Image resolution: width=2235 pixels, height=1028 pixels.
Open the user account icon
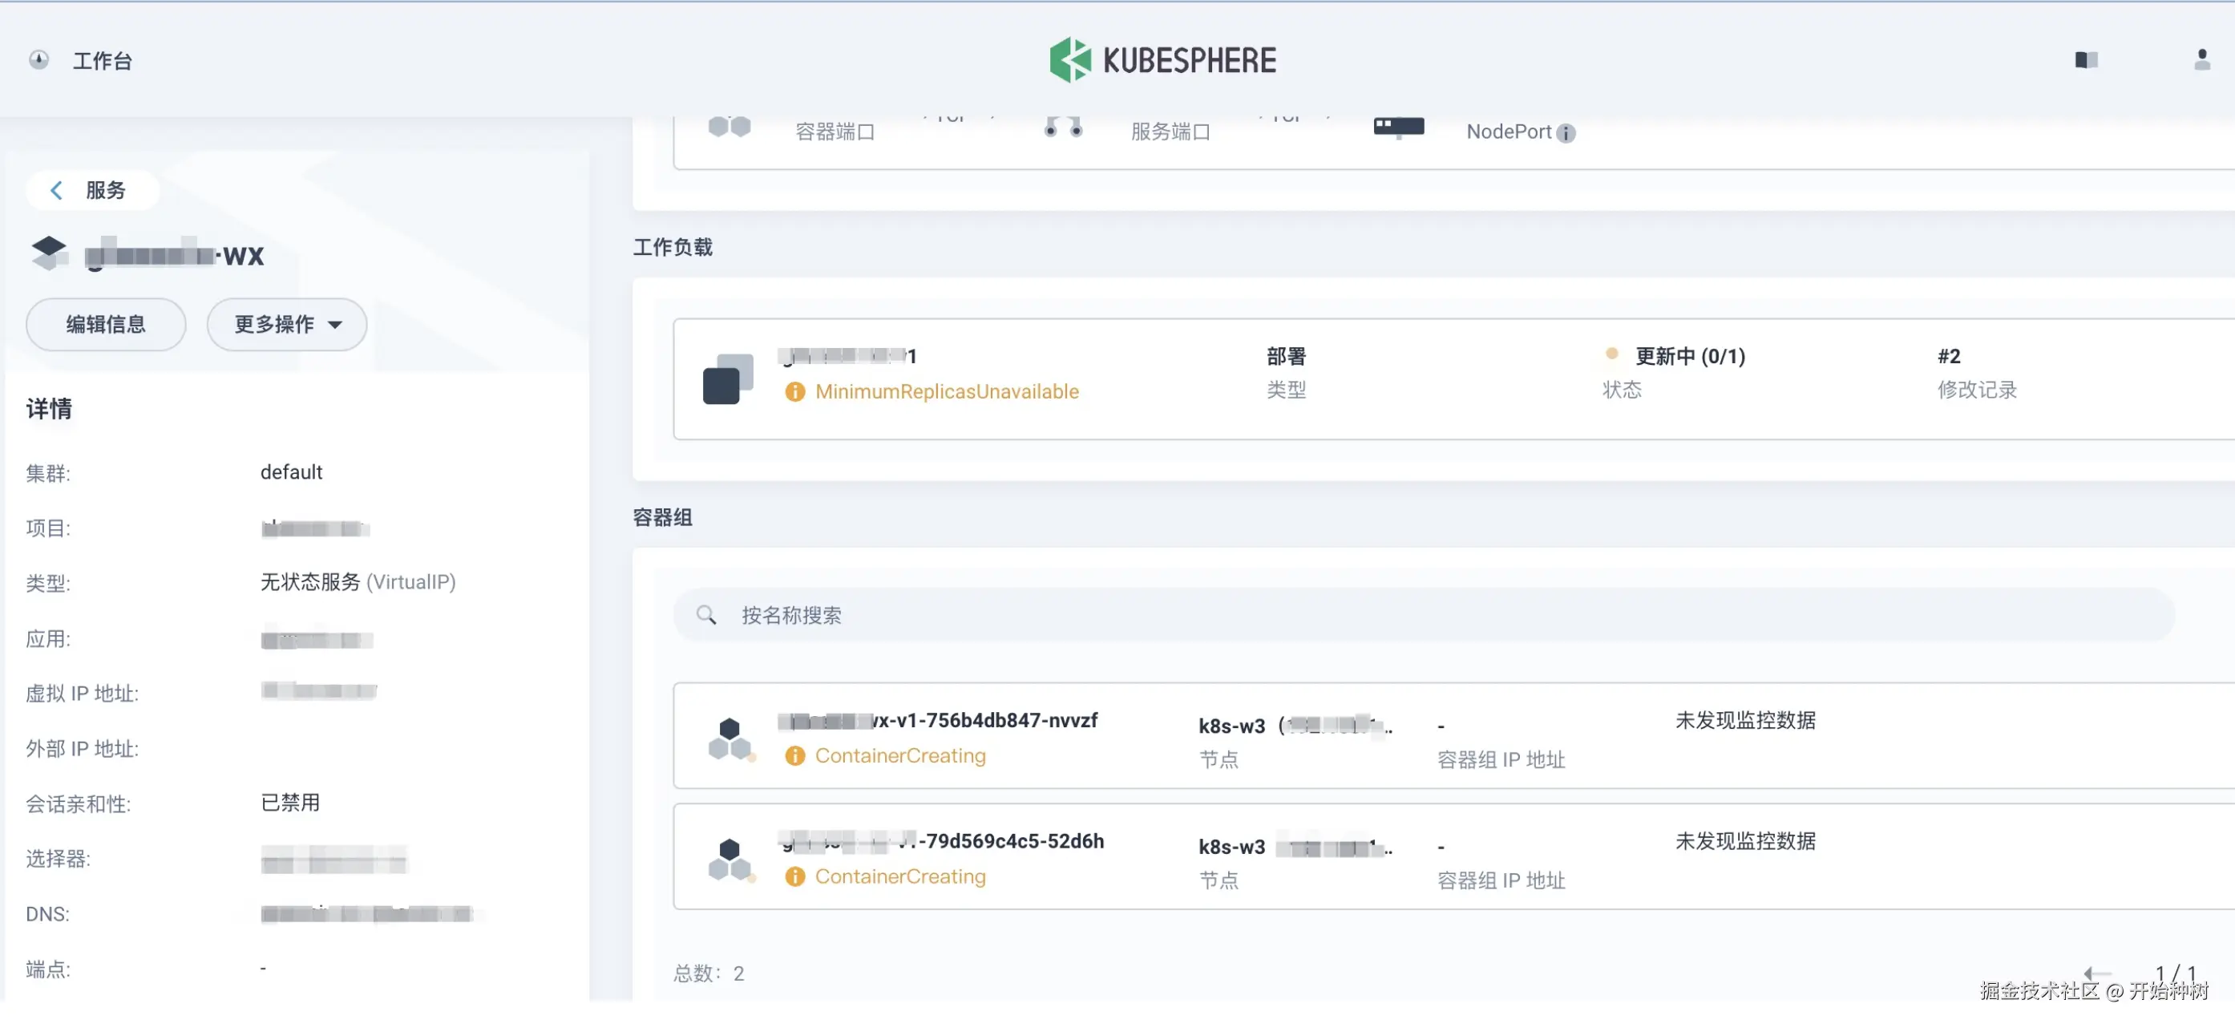(2201, 60)
